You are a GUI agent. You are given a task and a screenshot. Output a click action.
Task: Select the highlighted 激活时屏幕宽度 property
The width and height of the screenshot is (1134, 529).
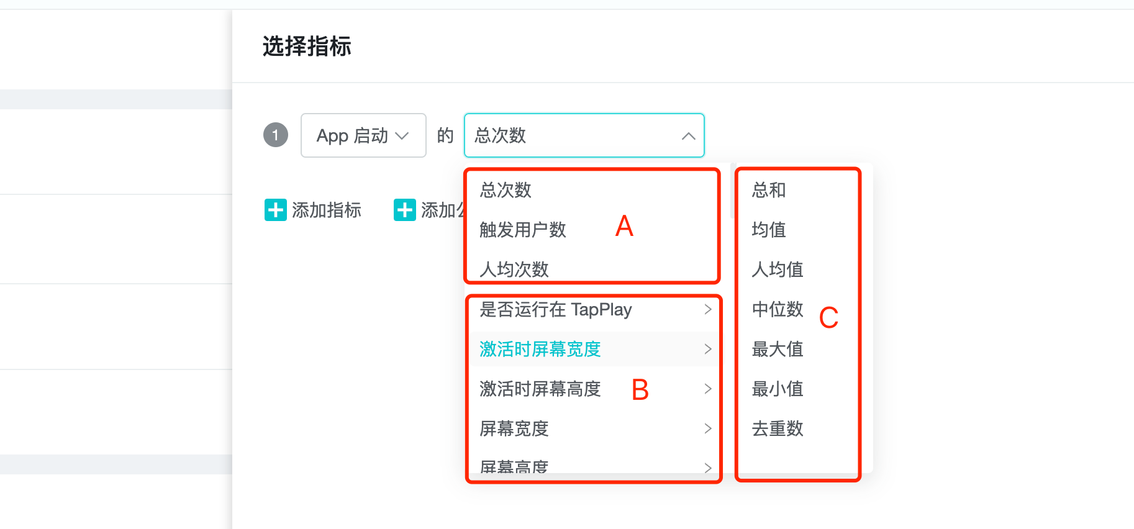point(540,349)
